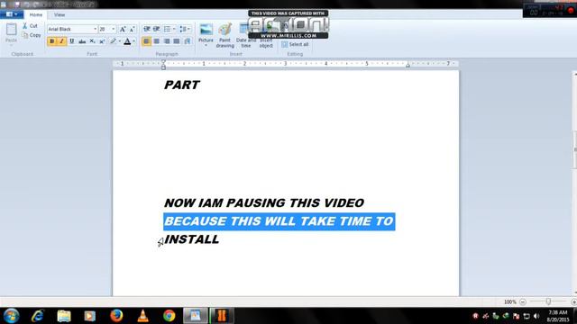This screenshot has height=324, width=577.
Task: Expand line spacing options
Action: point(188,29)
